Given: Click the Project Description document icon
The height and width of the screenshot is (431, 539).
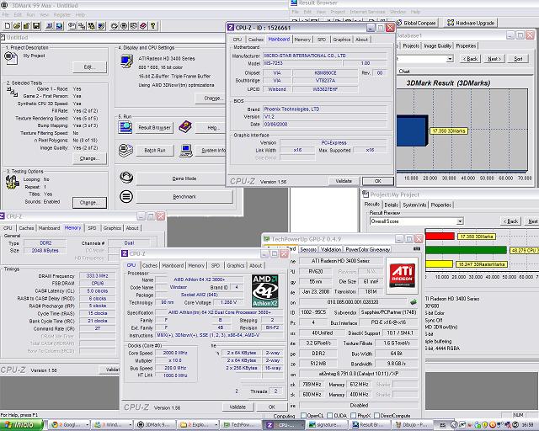Looking at the screenshot, I should [x=11, y=57].
